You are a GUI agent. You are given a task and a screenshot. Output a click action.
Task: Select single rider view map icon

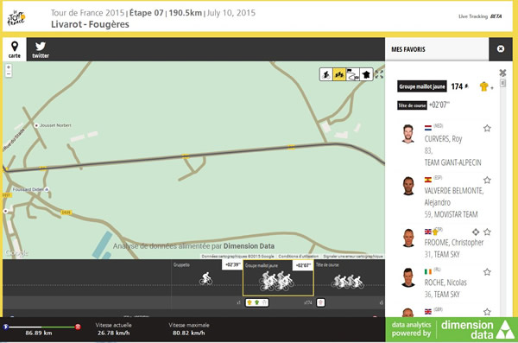[x=326, y=74]
